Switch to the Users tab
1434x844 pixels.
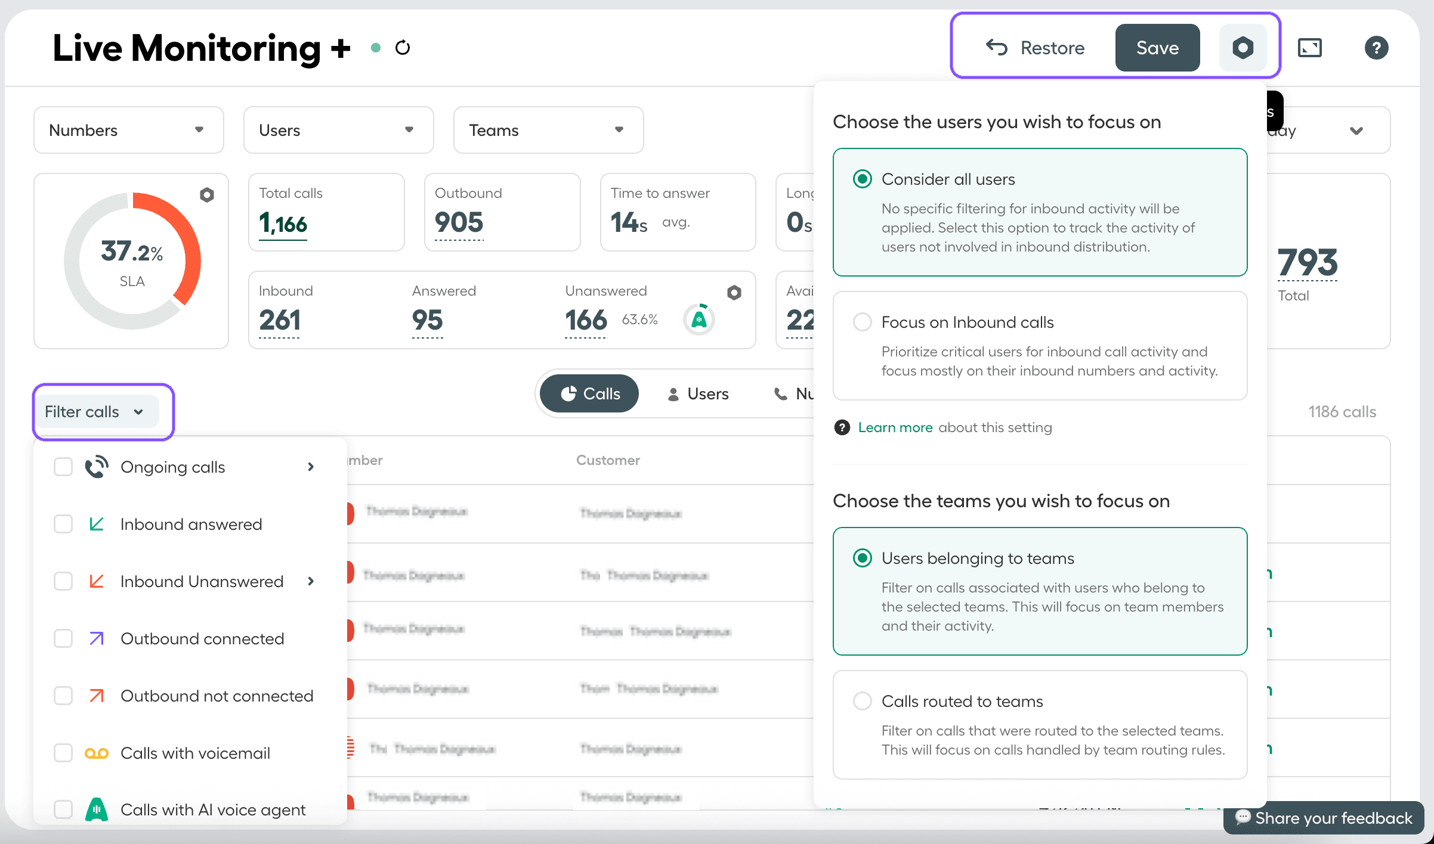[x=699, y=393]
